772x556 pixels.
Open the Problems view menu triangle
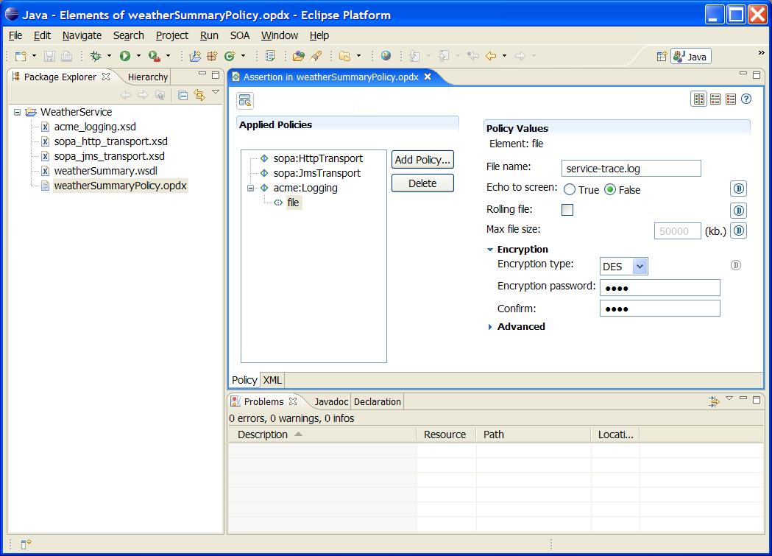click(x=729, y=398)
